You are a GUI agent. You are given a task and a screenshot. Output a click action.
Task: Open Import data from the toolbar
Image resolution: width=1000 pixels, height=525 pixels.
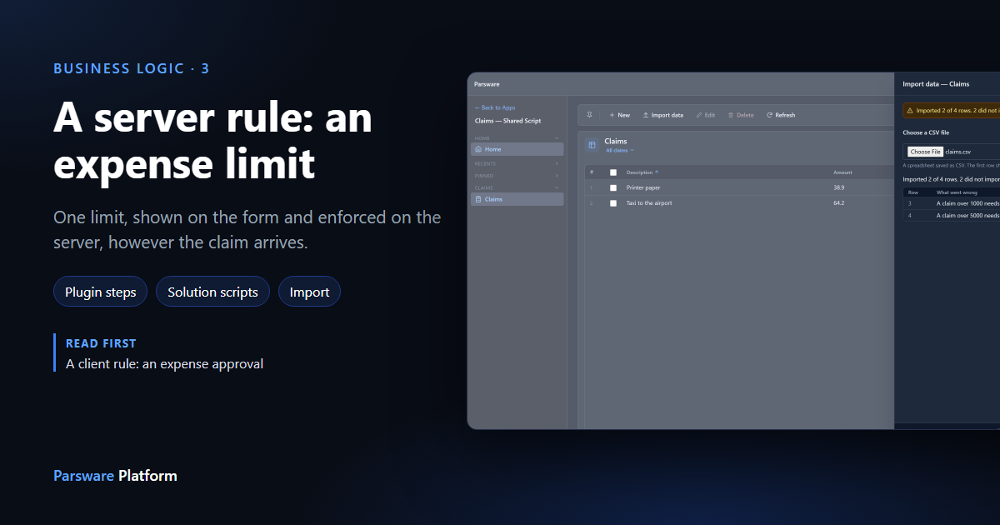pyautogui.click(x=662, y=115)
